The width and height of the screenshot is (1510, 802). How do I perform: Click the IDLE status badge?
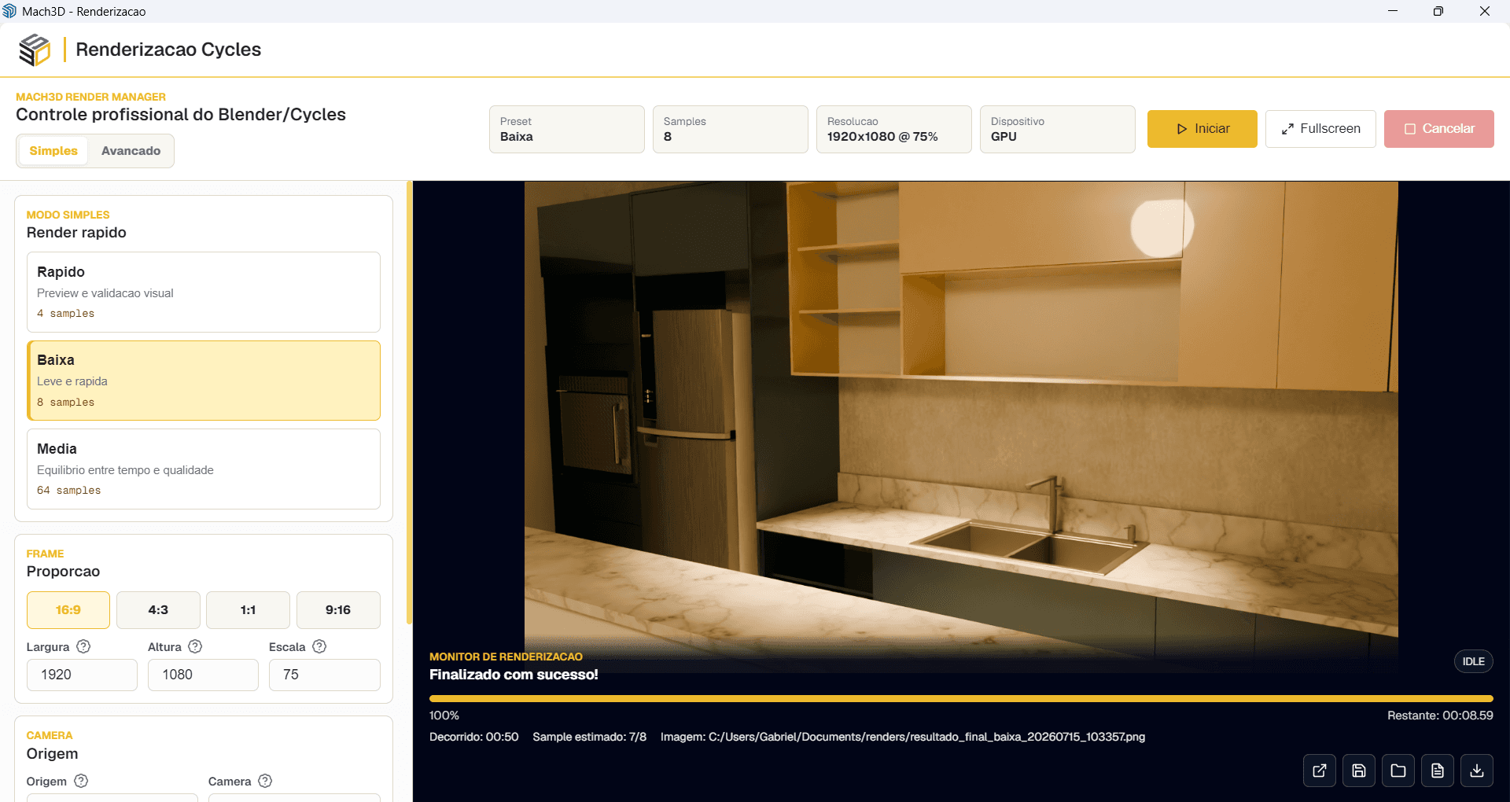[1474, 661]
